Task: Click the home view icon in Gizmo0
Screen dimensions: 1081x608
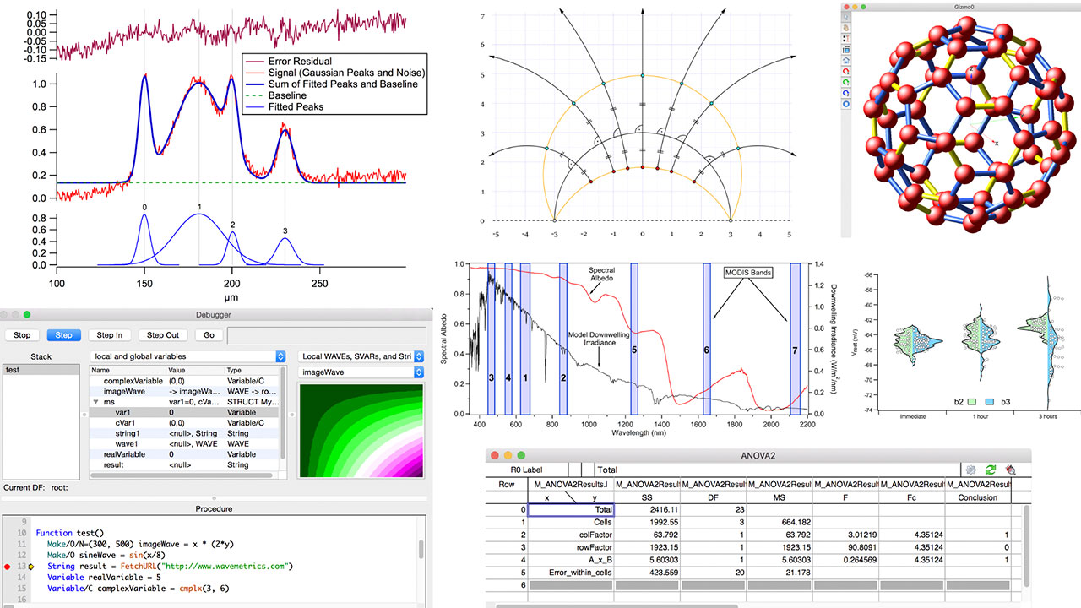Action: tap(846, 61)
